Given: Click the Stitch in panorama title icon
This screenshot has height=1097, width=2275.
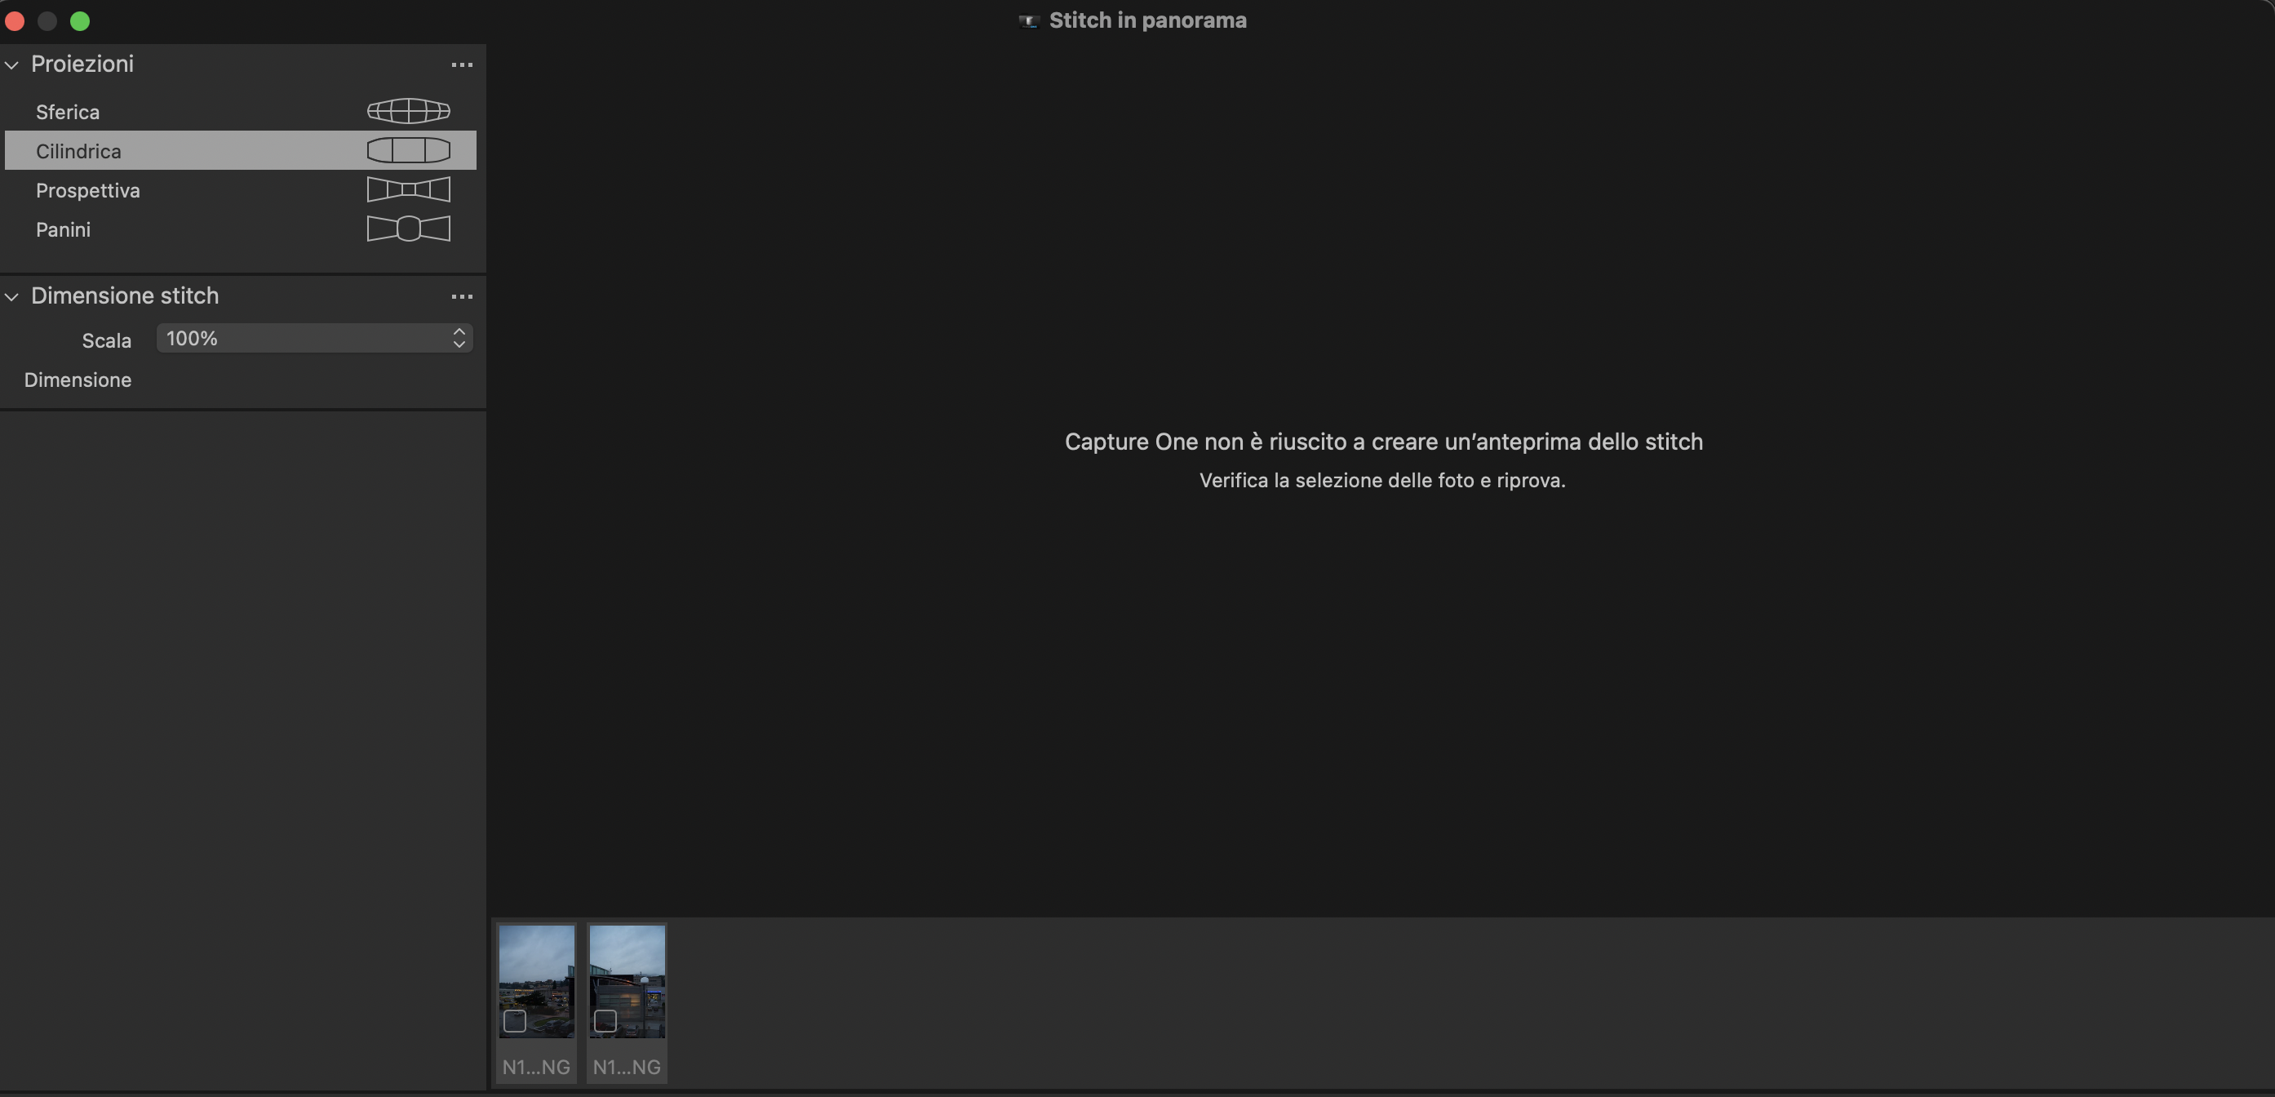Looking at the screenshot, I should (1029, 21).
